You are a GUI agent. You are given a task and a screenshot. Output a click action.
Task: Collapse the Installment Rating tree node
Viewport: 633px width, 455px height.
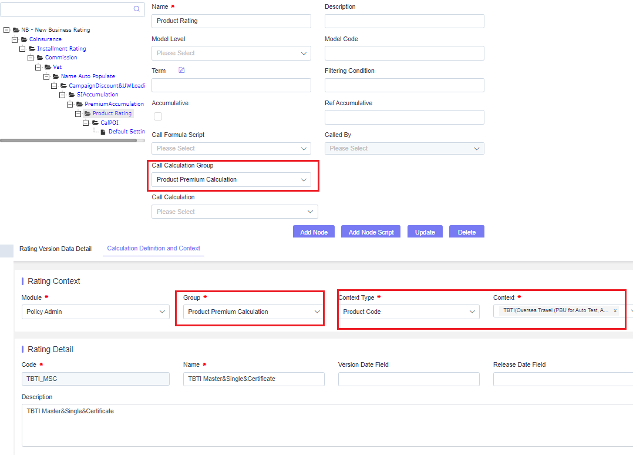point(22,48)
